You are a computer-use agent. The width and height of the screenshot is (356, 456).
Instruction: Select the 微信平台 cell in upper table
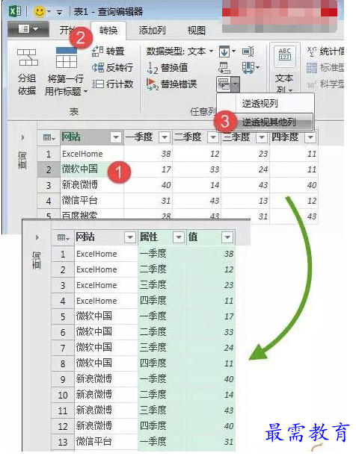[92, 201]
